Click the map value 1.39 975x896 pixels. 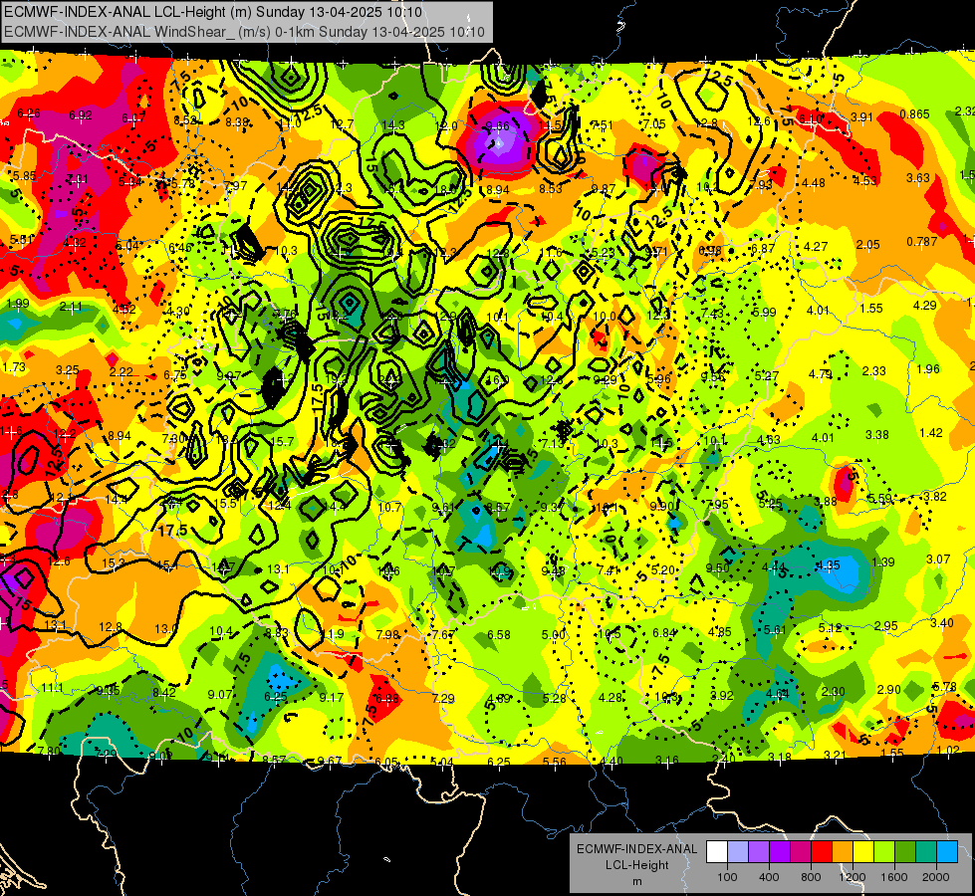click(x=883, y=561)
